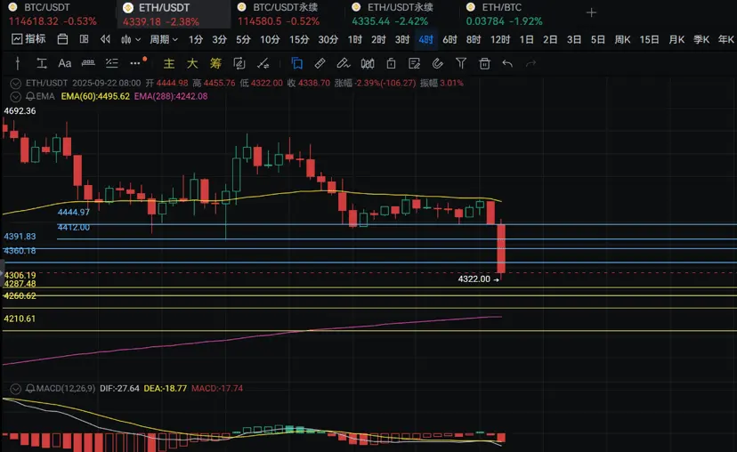The image size is (737, 452).
Task: Click the 筹 chip distribution button
Action: [x=215, y=63]
